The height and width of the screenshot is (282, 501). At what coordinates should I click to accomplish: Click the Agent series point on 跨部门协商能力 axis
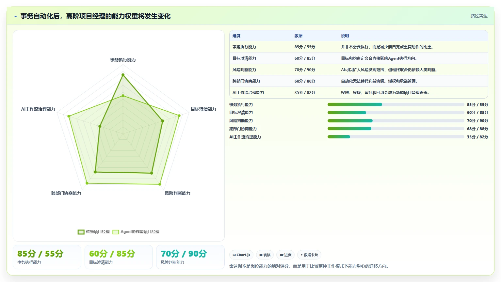[x=87, y=183]
